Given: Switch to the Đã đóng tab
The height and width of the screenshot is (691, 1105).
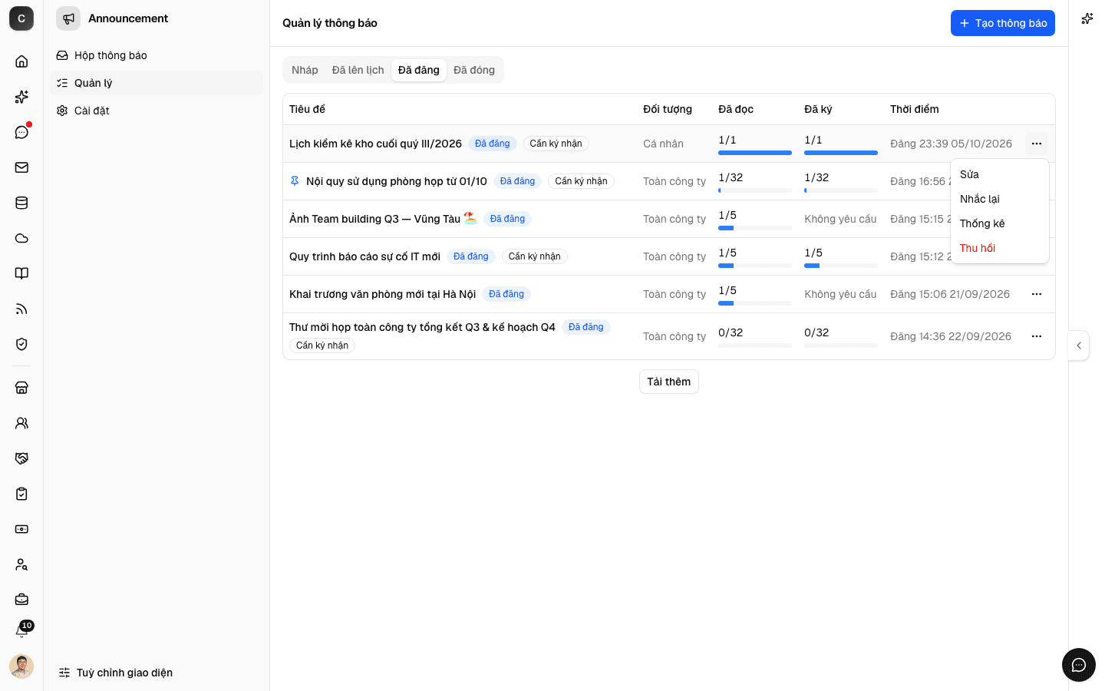Looking at the screenshot, I should [x=474, y=70].
